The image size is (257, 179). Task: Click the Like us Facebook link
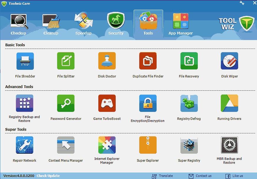coord(234,176)
